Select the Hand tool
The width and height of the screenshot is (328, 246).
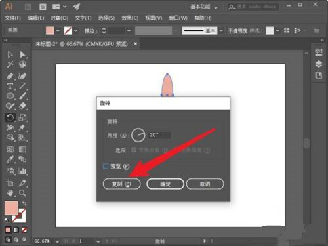[10, 193]
